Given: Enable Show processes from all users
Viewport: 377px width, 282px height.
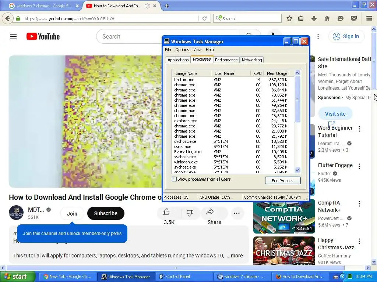Looking at the screenshot, I should 174,179.
